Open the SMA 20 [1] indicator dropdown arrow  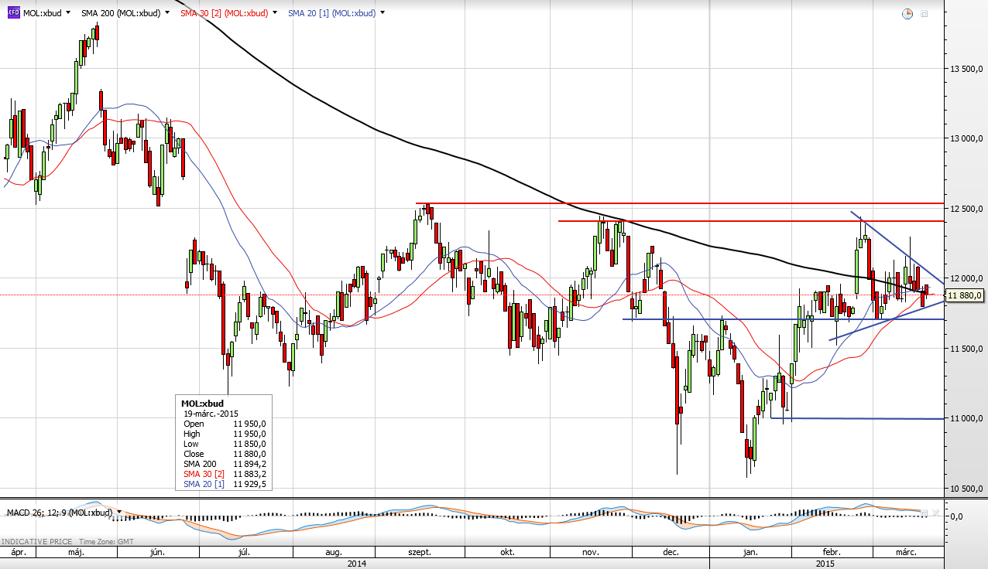coord(383,13)
